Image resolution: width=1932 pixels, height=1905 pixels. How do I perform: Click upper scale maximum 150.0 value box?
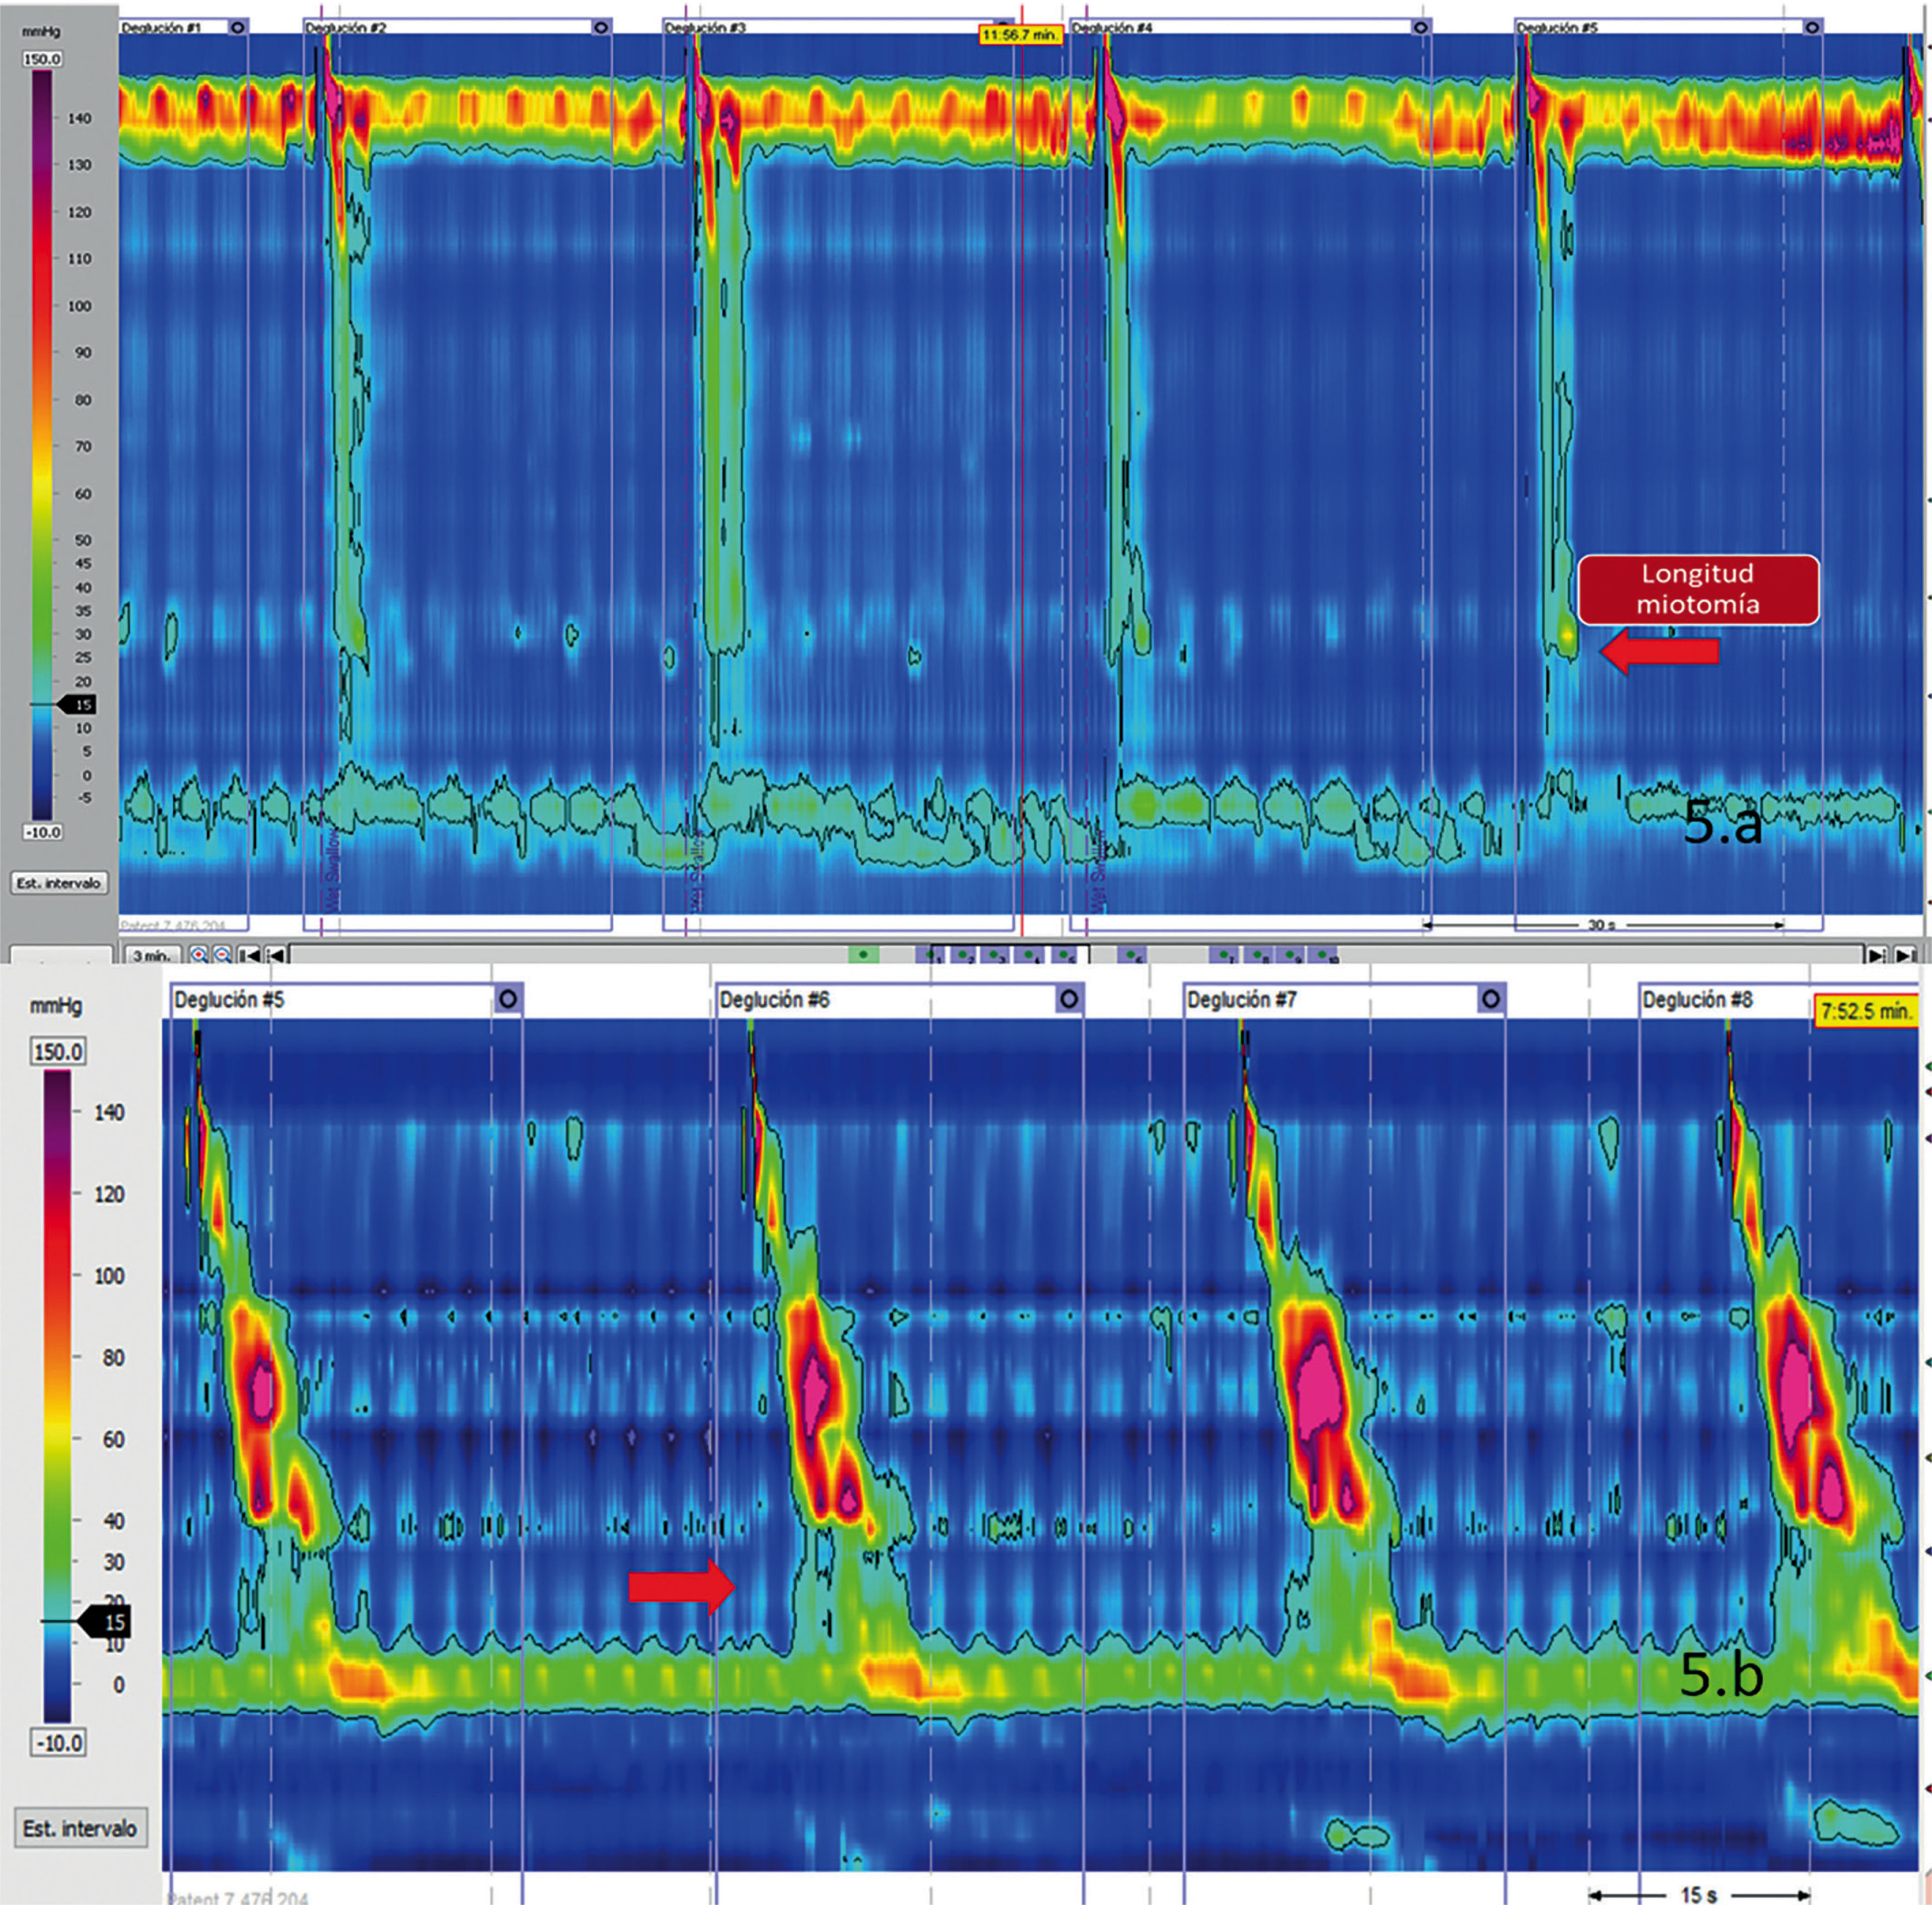point(42,59)
